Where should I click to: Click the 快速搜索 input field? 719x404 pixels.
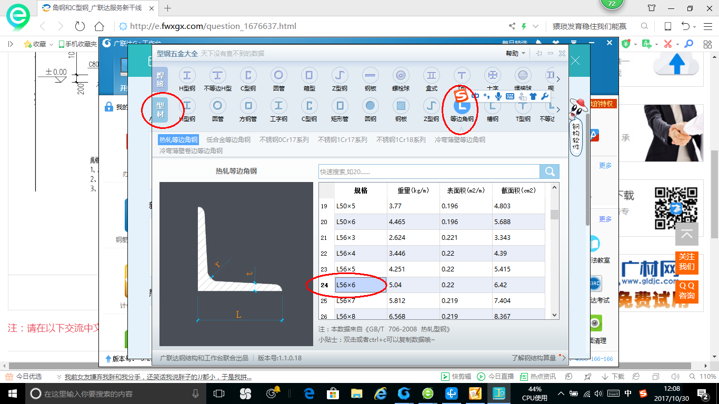click(429, 171)
